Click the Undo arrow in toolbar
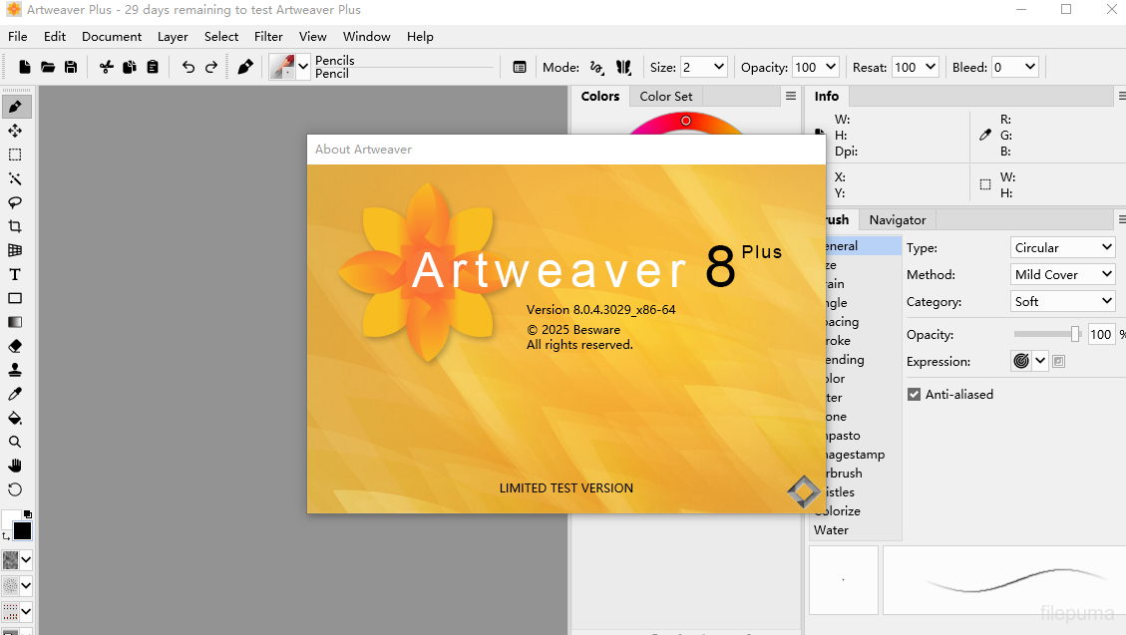This screenshot has width=1126, height=635. coord(188,67)
